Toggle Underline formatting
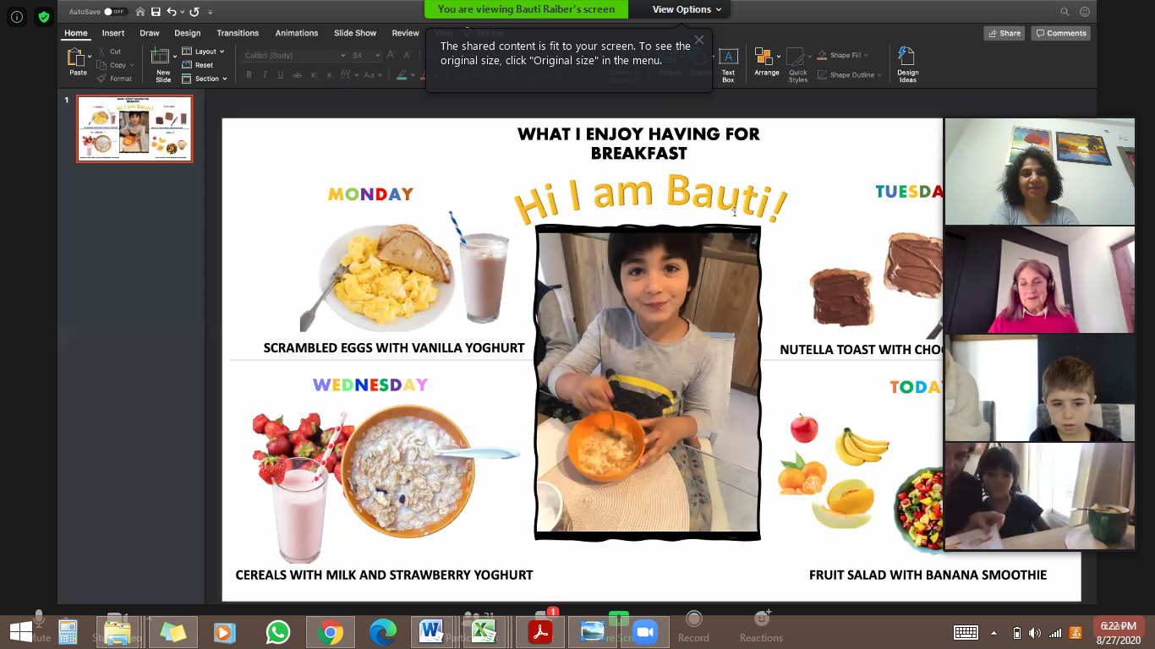Viewport: 1155px width, 649px height. 281,75
